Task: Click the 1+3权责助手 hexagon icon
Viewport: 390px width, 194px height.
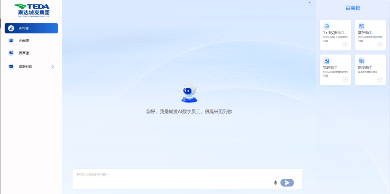Action: point(326,26)
